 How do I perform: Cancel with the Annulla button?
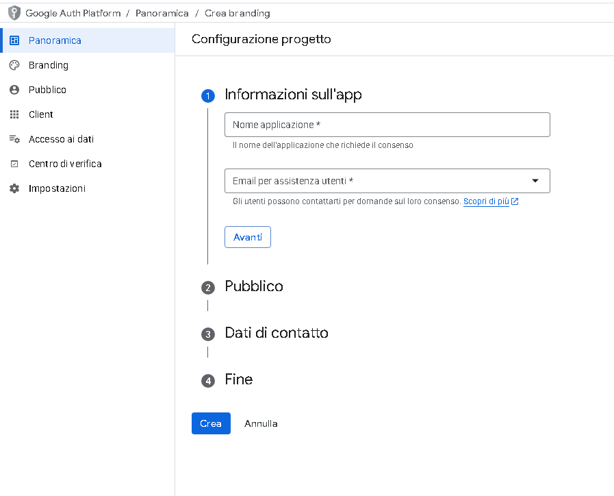coord(261,423)
